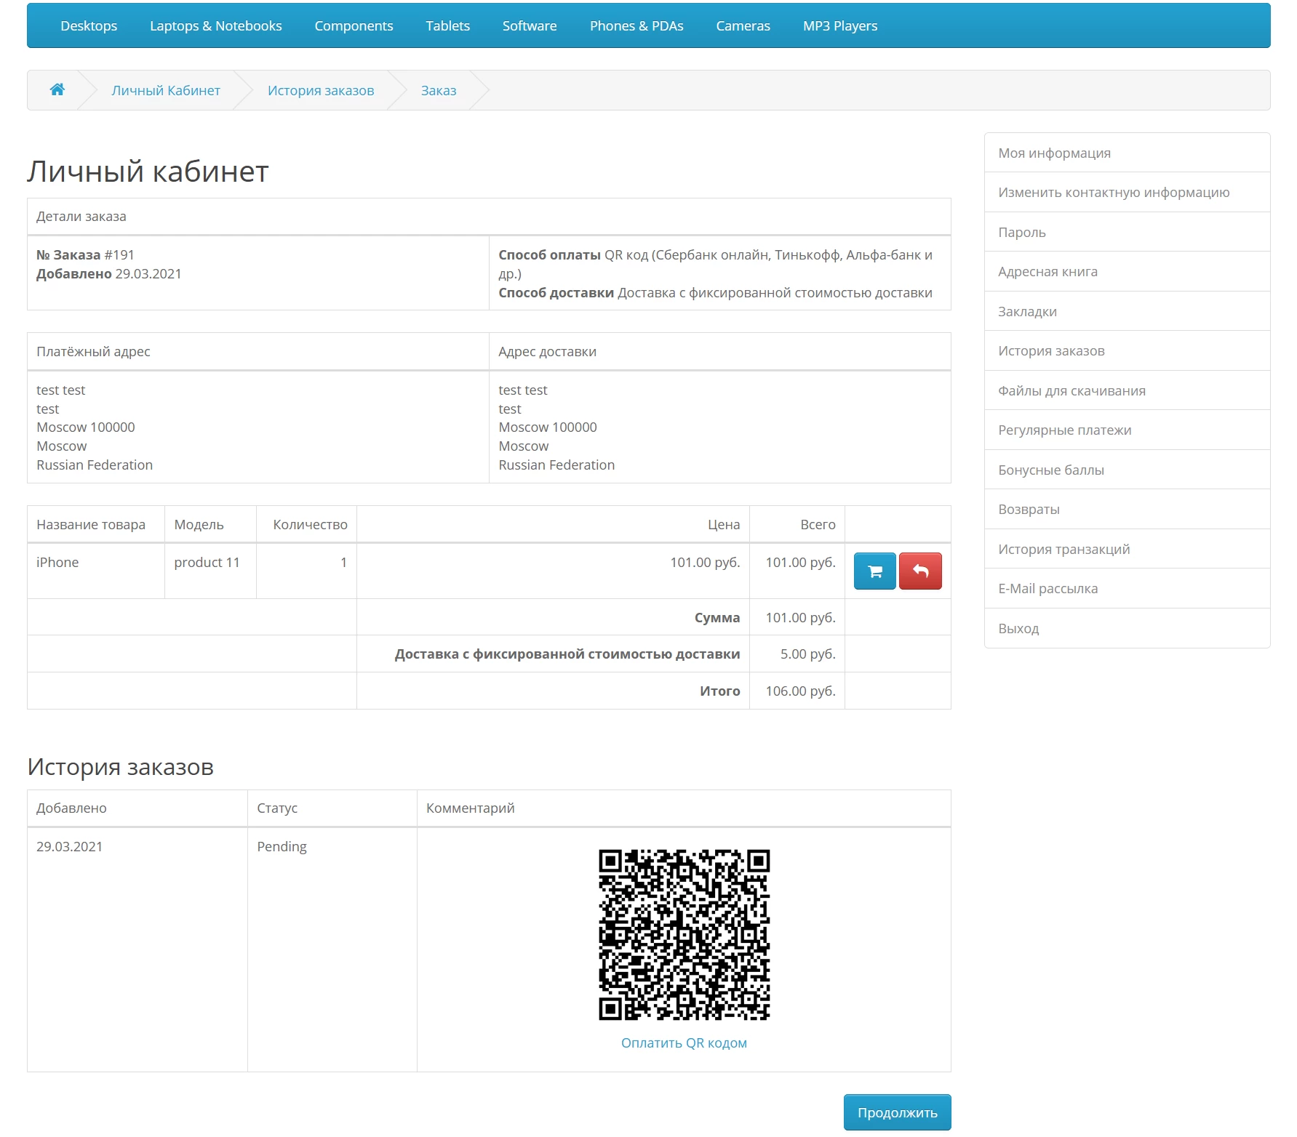This screenshot has height=1137, width=1297.
Task: Click the Заказ breadcrumb link
Action: (439, 90)
